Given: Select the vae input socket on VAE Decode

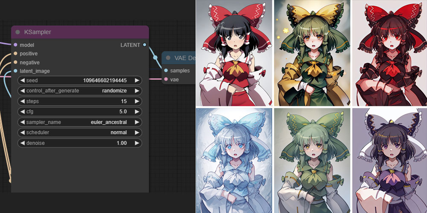Looking at the screenshot, I should [x=166, y=79].
